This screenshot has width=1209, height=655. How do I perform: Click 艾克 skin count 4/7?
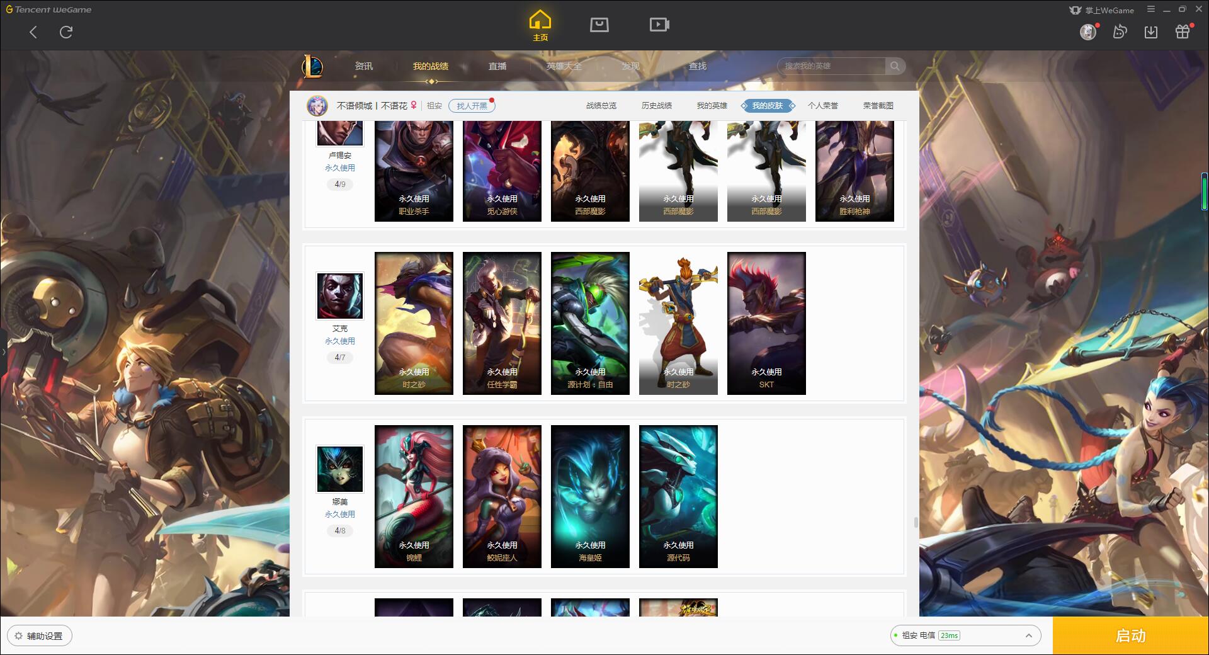[340, 358]
